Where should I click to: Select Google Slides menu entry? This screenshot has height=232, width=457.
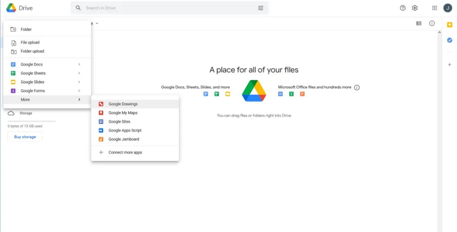click(x=47, y=82)
